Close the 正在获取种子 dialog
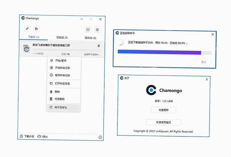 (x=213, y=34)
